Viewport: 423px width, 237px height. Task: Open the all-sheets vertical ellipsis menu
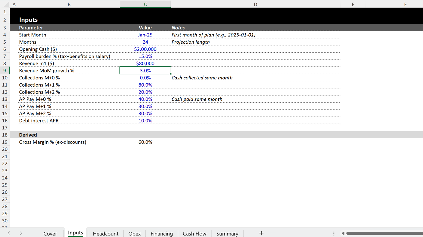pyautogui.click(x=334, y=233)
